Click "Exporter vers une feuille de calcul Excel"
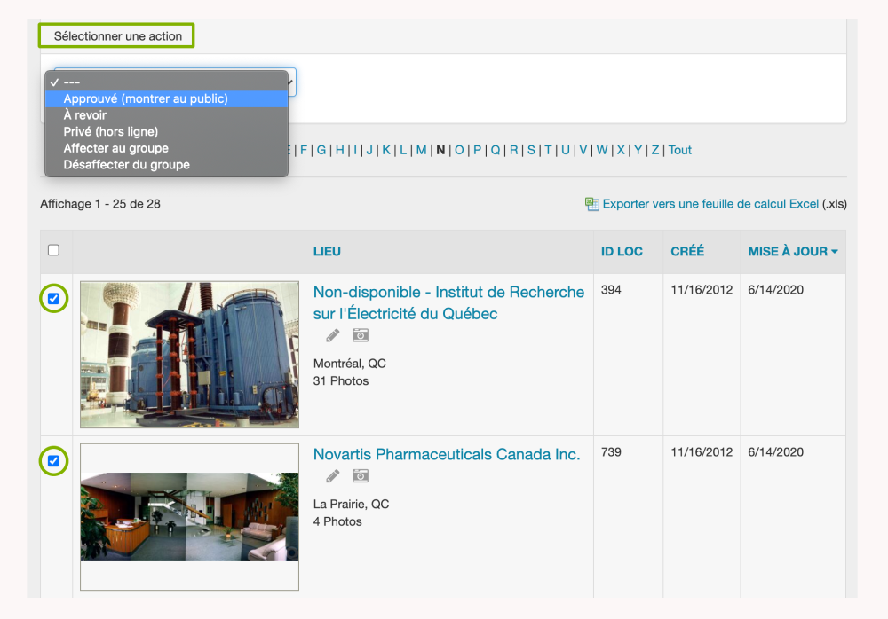Screen dimensions: 888x619 point(710,204)
